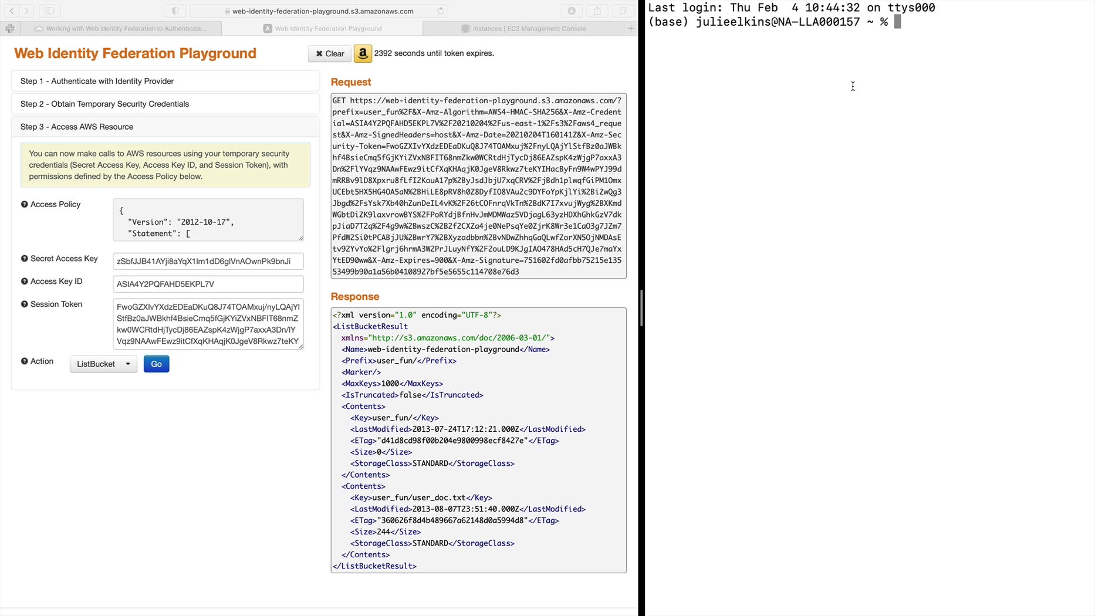The width and height of the screenshot is (1095, 616).
Task: Open the pinned Slack tab
Action: [10, 28]
